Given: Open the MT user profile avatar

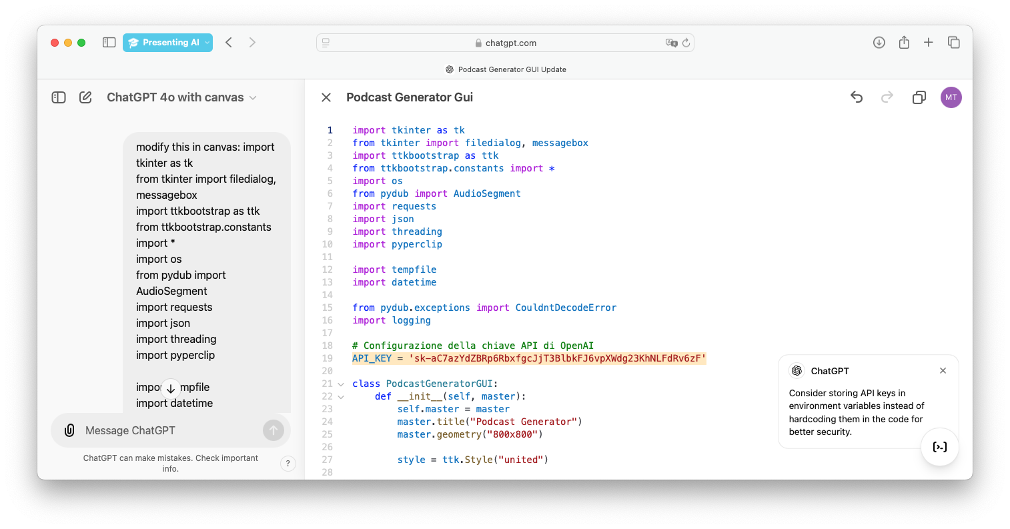Looking at the screenshot, I should tap(951, 97).
